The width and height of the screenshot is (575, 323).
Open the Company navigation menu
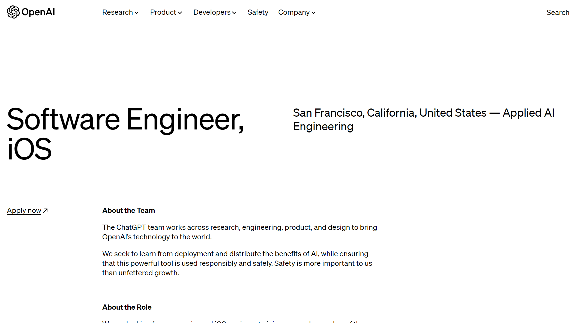294,12
